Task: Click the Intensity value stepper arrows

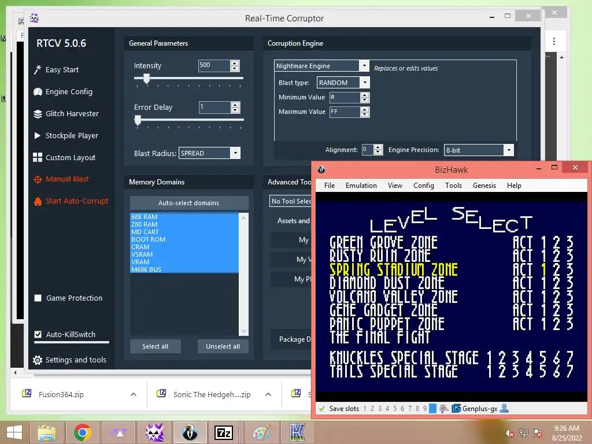Action: (x=235, y=66)
